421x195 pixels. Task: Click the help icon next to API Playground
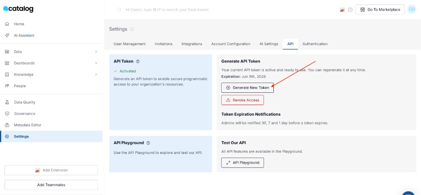148,143
